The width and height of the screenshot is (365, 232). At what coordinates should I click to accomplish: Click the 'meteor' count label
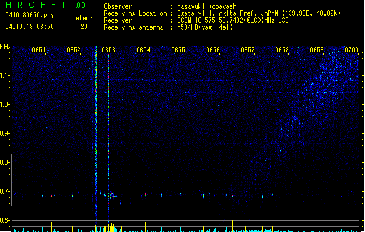pos(82,18)
